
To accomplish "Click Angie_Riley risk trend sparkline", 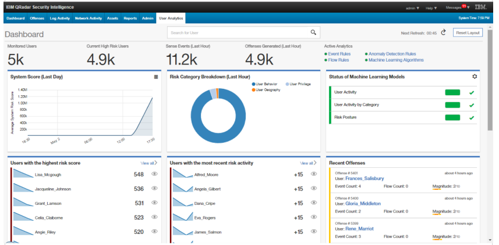I will (23, 230).
